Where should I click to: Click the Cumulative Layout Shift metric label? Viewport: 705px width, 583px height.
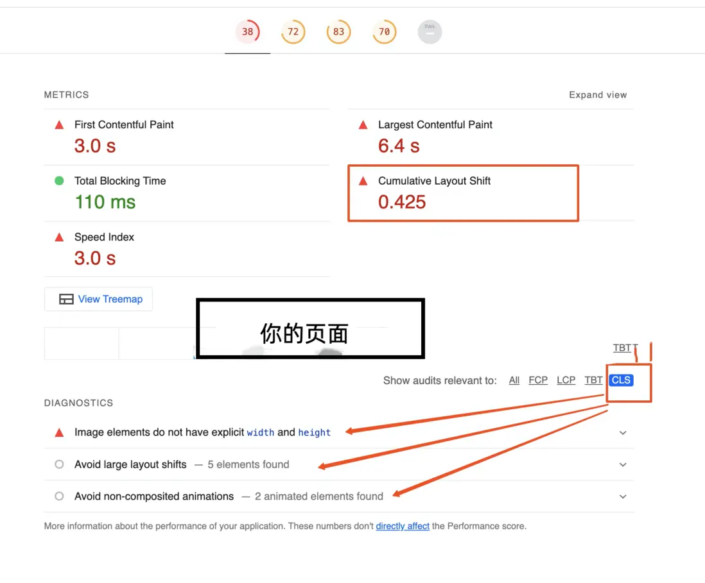coord(434,181)
